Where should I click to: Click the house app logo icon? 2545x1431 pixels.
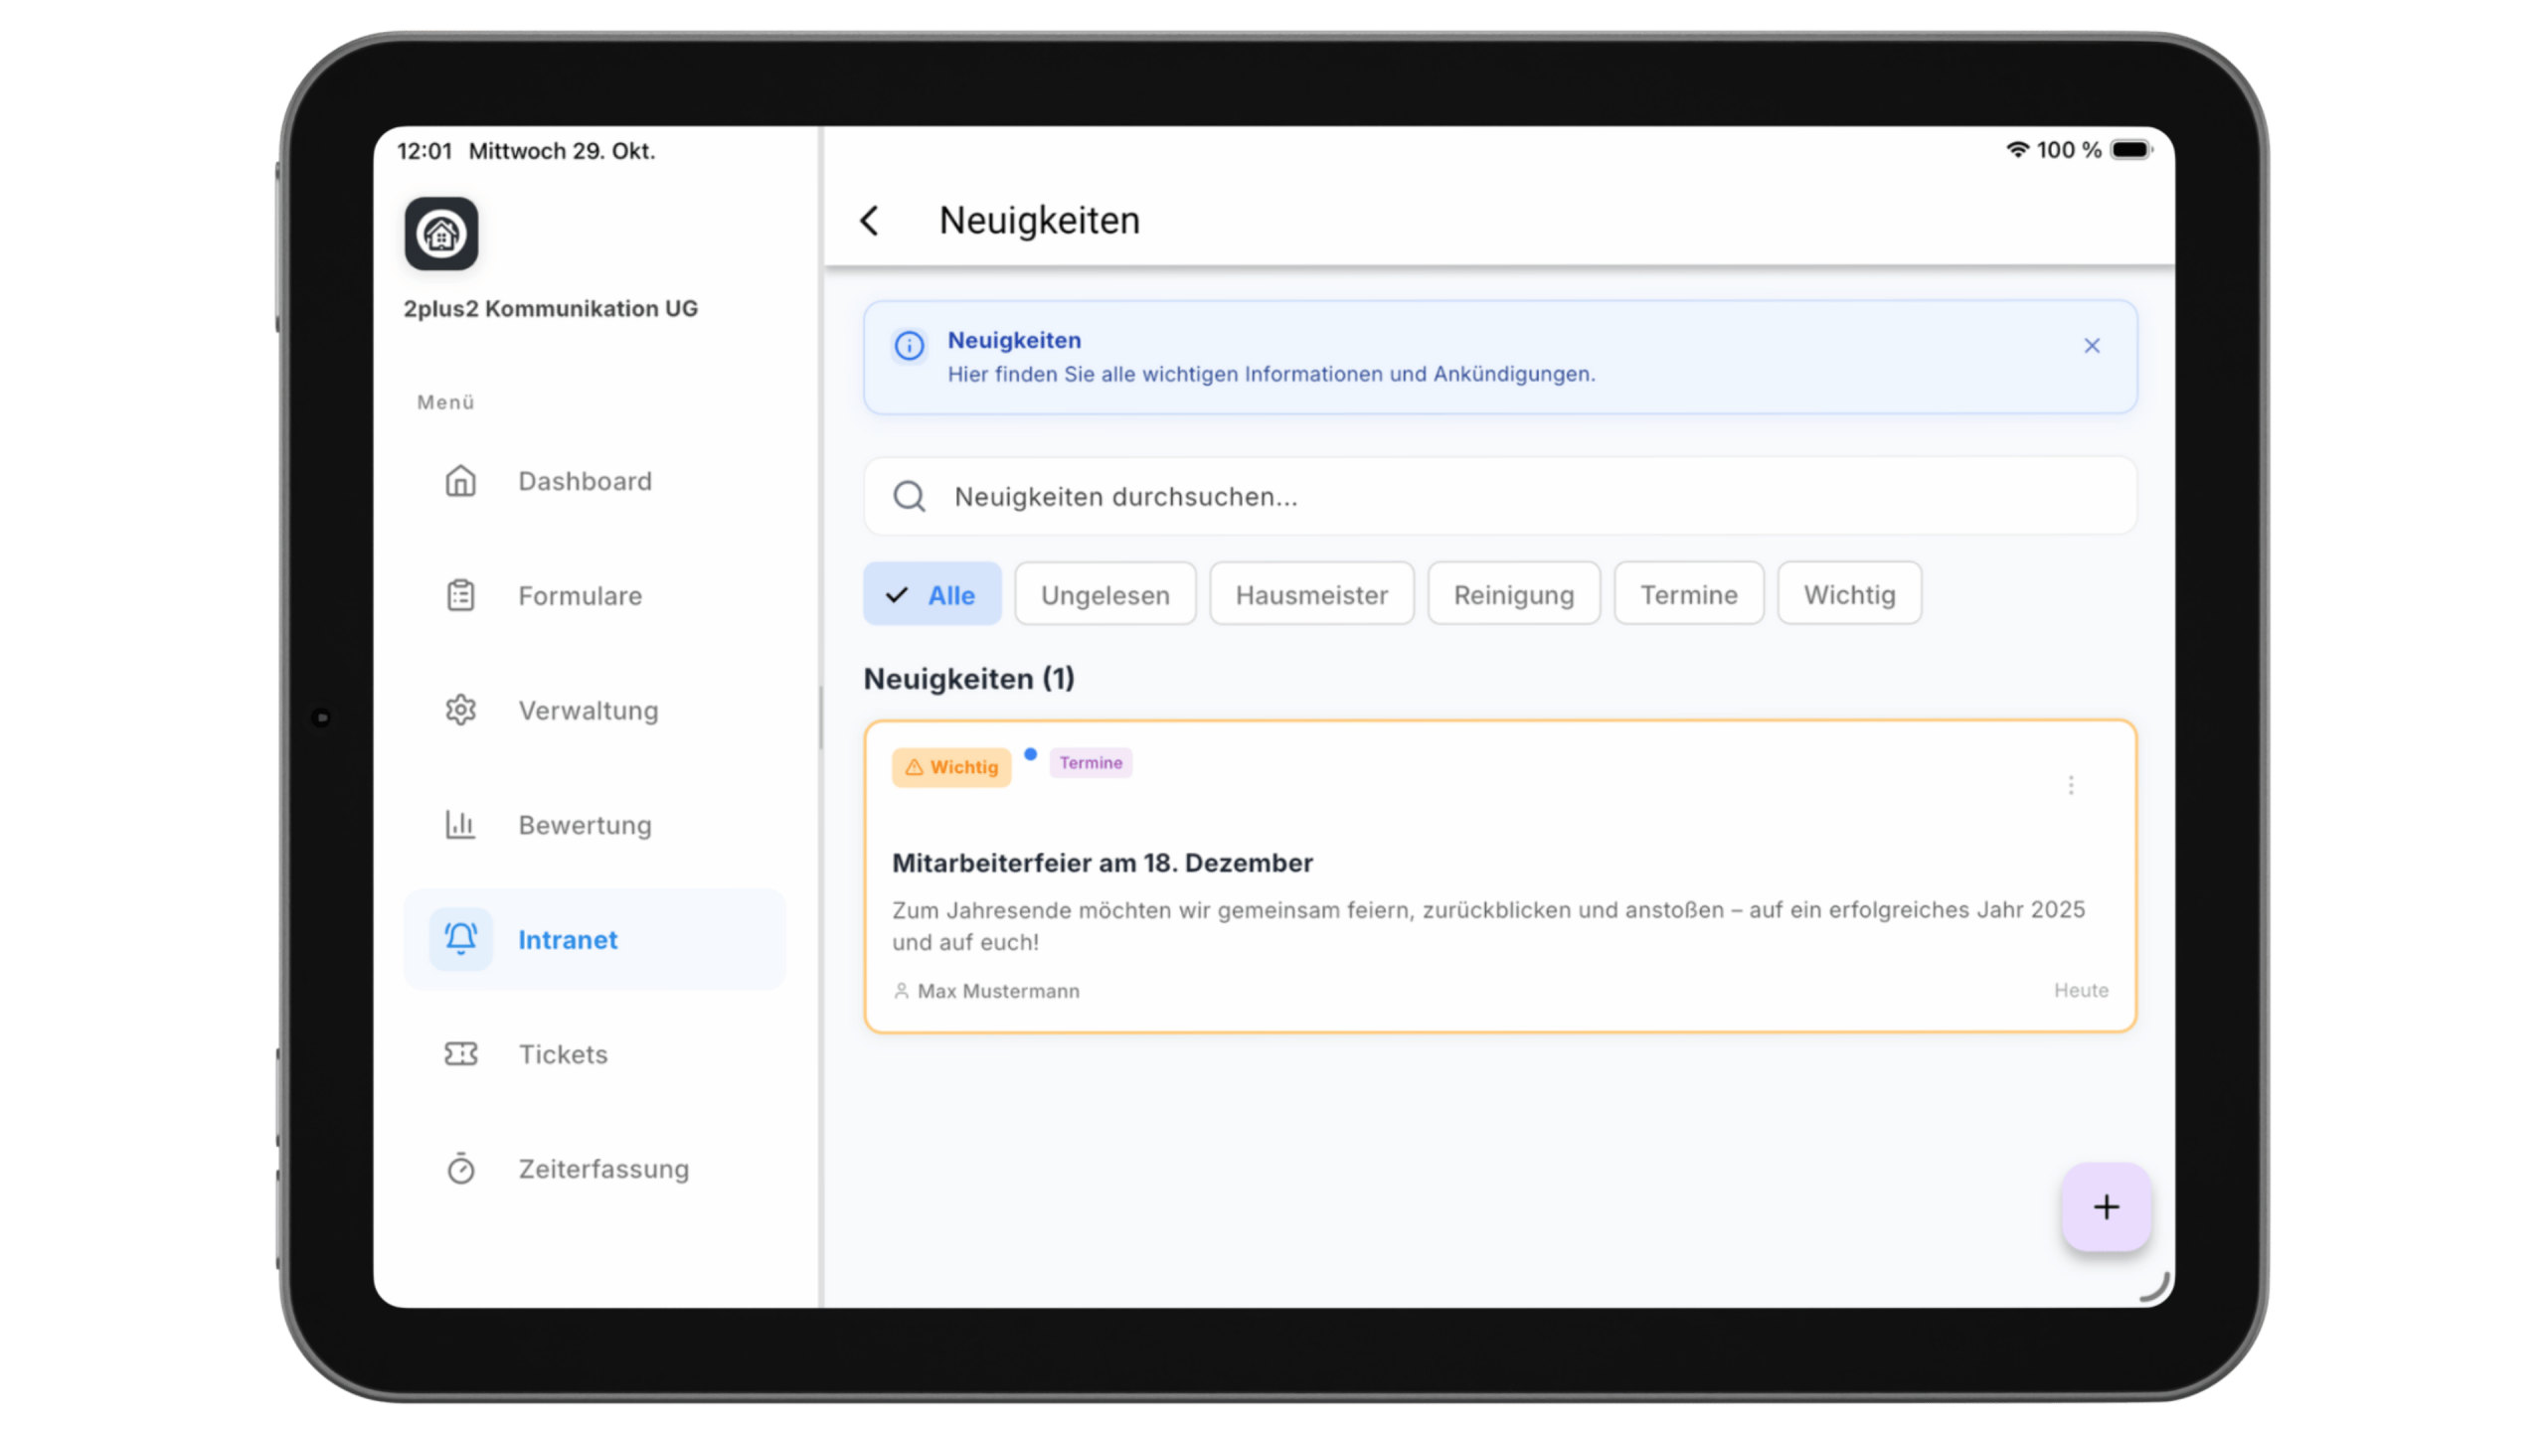click(x=441, y=235)
